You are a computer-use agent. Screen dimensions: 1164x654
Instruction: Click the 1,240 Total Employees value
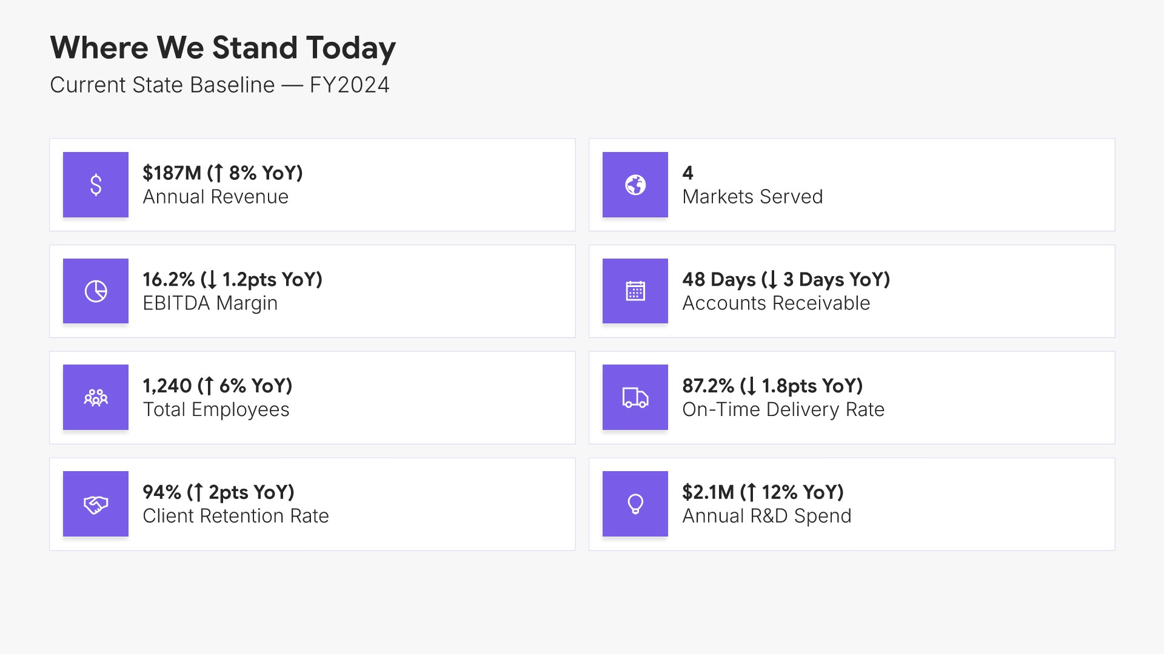217,386
